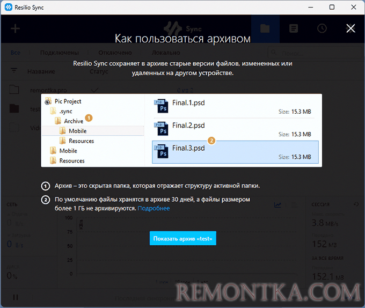Select the remontka.pro folder row
The width and height of the screenshot is (365, 308).
pyautogui.click(x=182, y=90)
